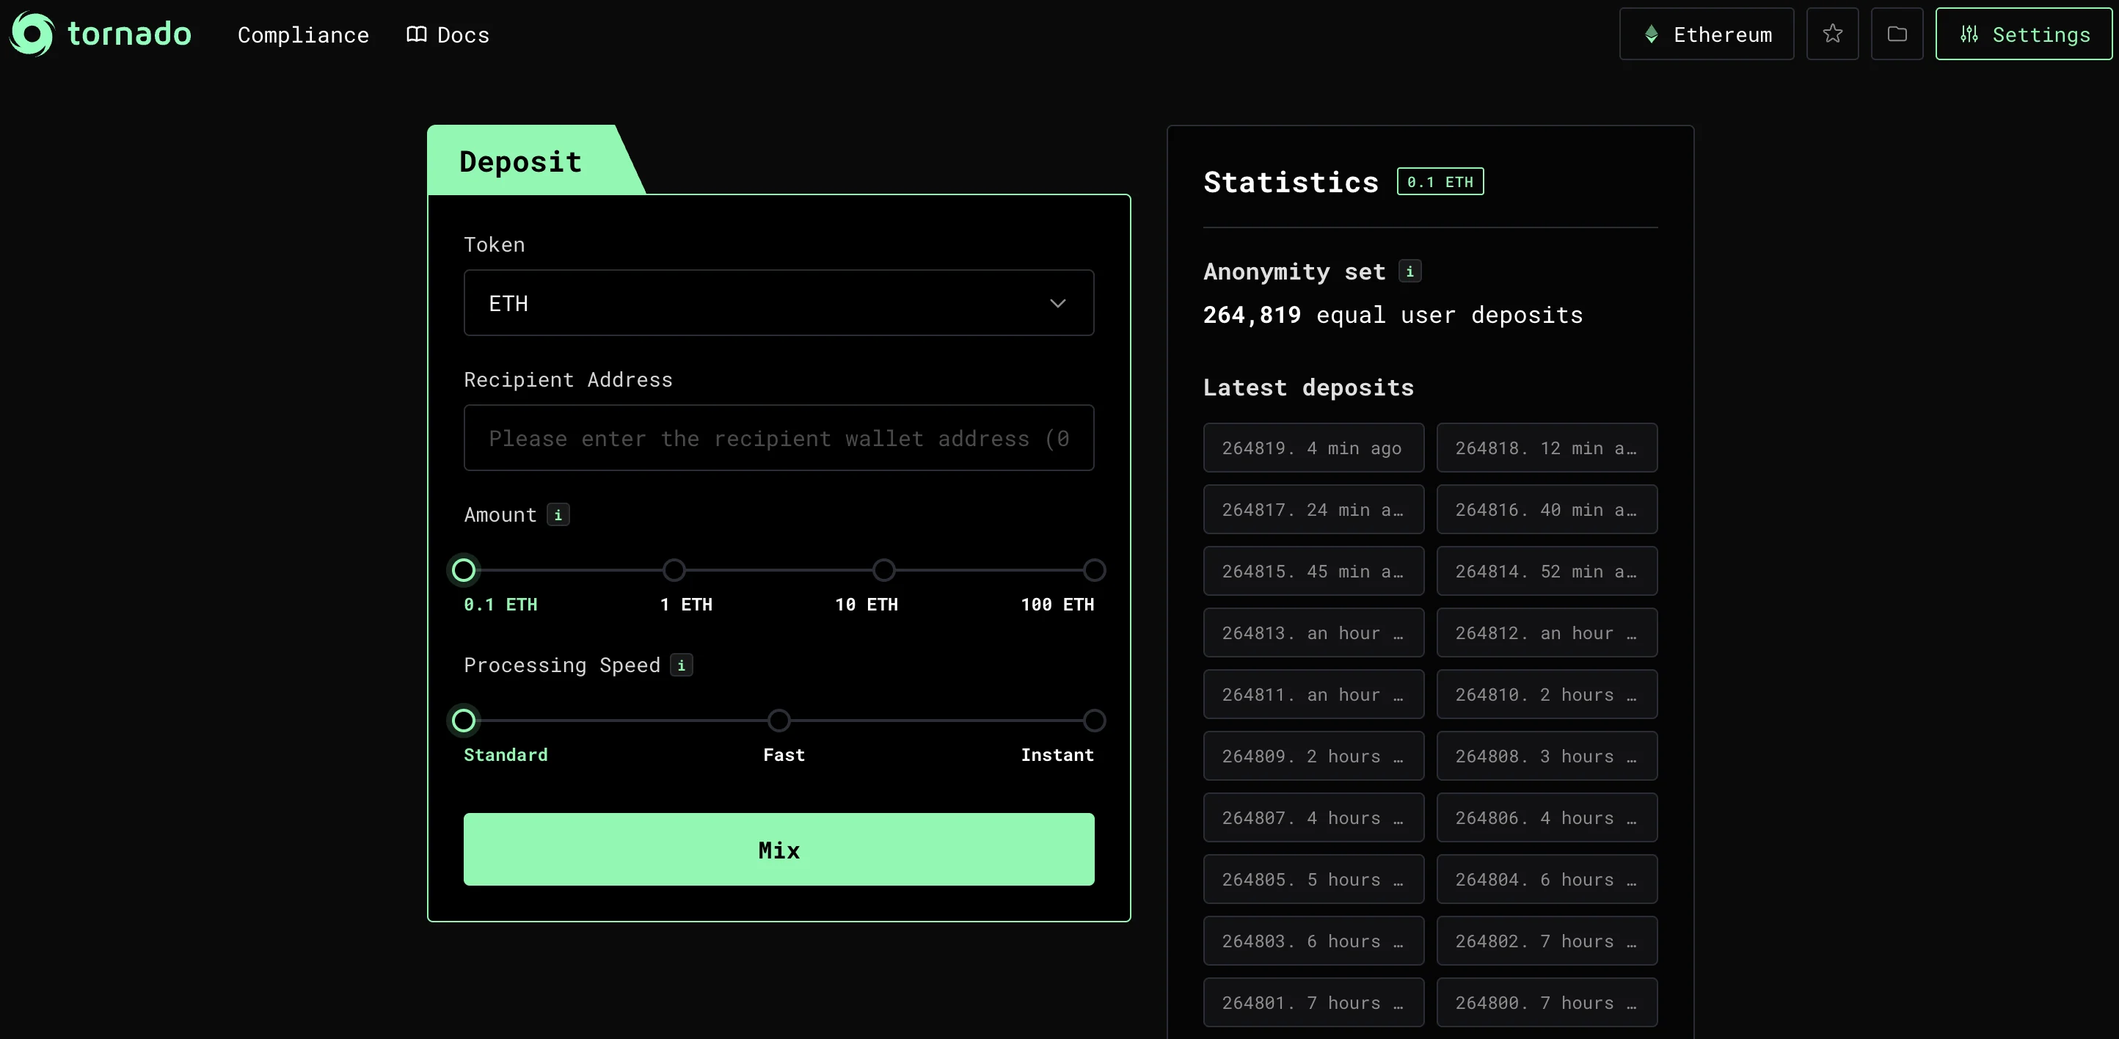Click the Processing Speed info icon
The image size is (2119, 1039).
coord(681,665)
